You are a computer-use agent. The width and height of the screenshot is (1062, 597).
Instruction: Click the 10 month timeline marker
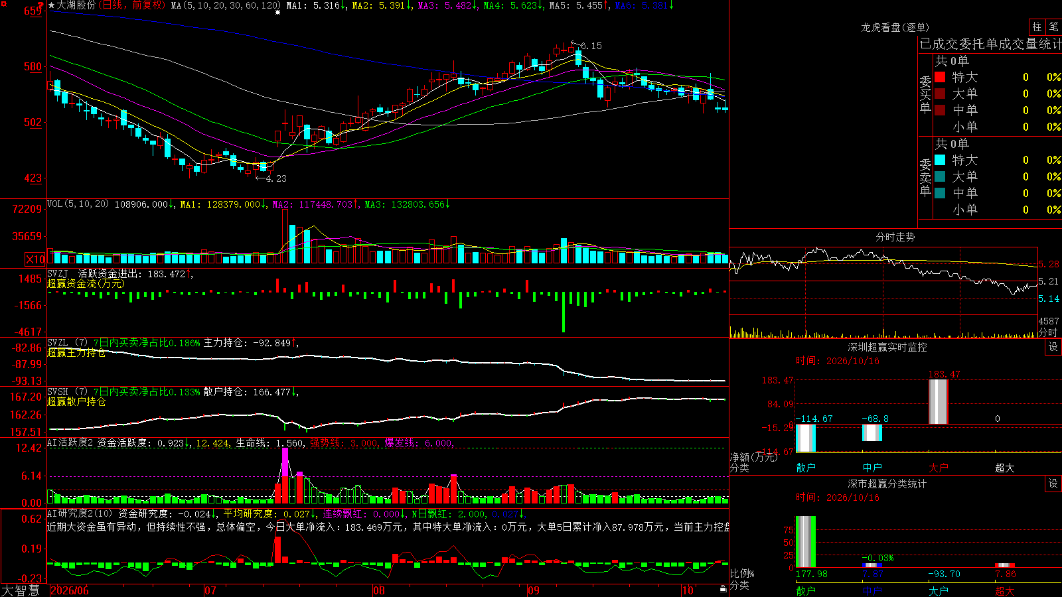tap(688, 590)
